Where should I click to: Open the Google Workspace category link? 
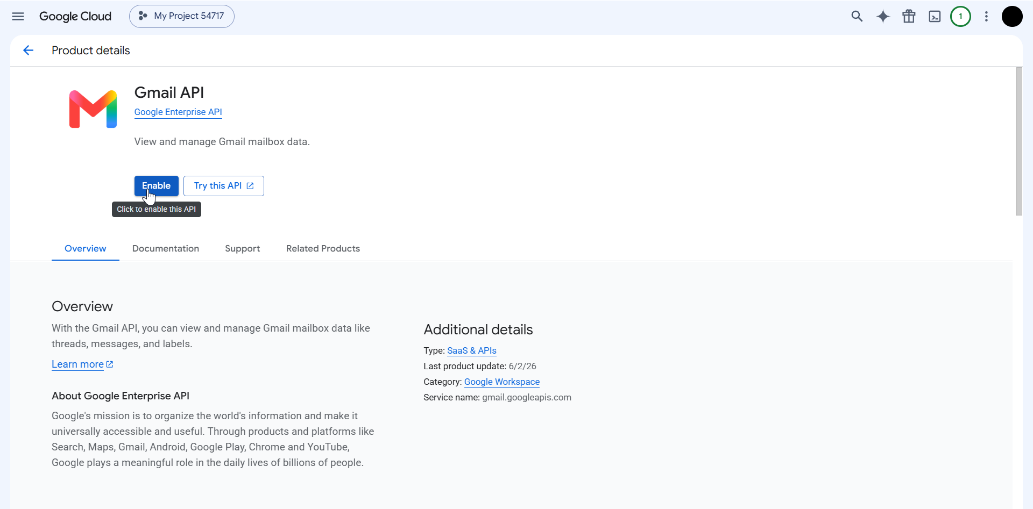pyautogui.click(x=502, y=382)
